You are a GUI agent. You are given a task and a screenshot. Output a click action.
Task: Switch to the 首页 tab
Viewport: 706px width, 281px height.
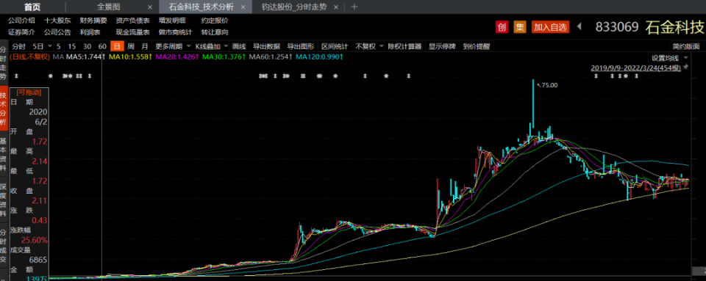[32, 7]
